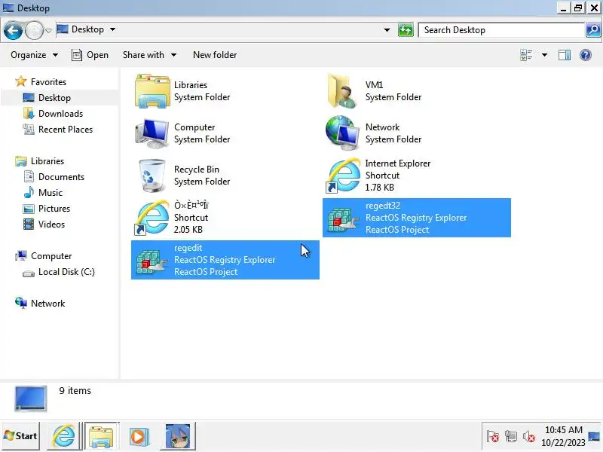Select Libraries in the navigation pane

40,161
